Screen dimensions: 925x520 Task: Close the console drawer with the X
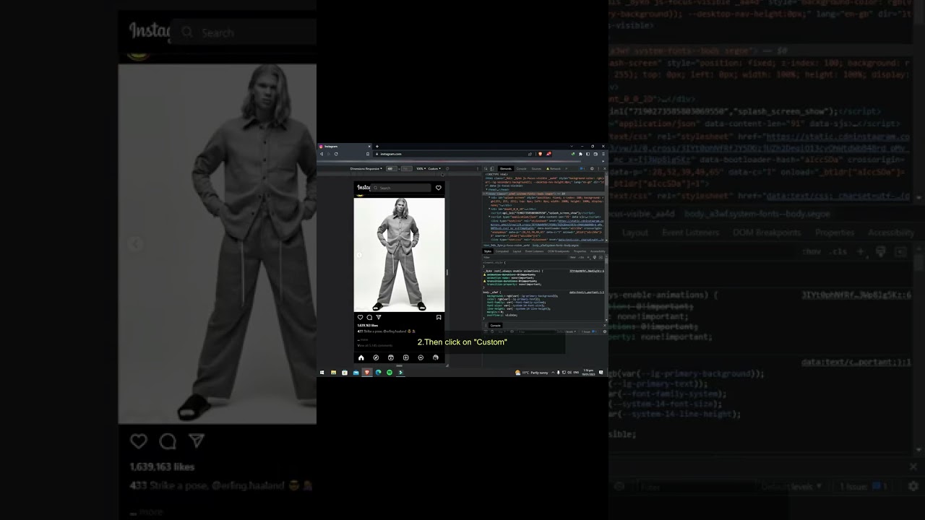point(605,325)
